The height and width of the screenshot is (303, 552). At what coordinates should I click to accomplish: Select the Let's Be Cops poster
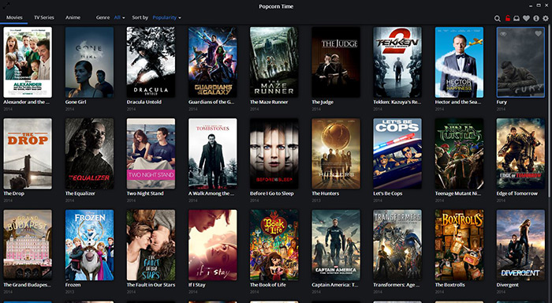pyautogui.click(x=397, y=154)
